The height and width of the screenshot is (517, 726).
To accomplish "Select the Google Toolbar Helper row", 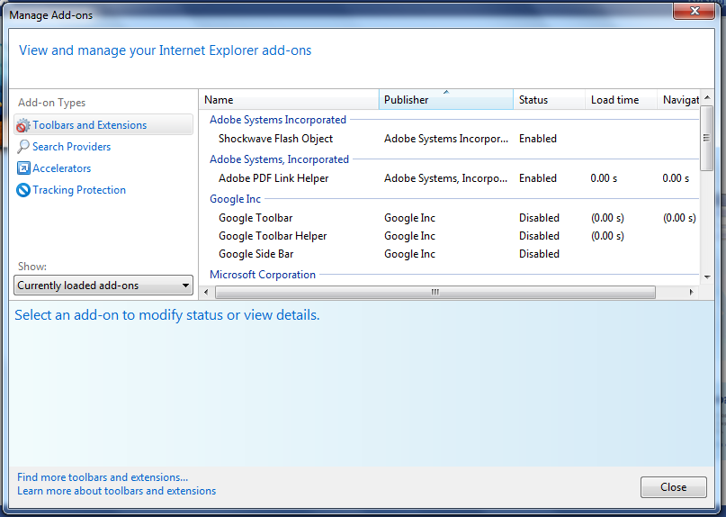I will pyautogui.click(x=449, y=236).
